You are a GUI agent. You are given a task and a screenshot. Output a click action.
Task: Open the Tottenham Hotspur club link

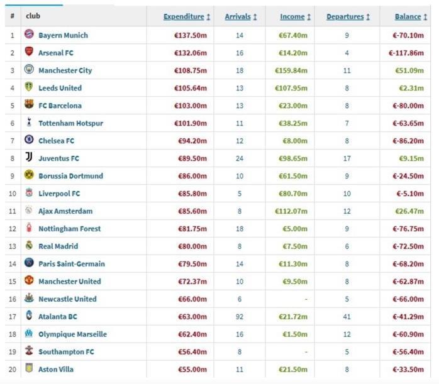click(70, 123)
